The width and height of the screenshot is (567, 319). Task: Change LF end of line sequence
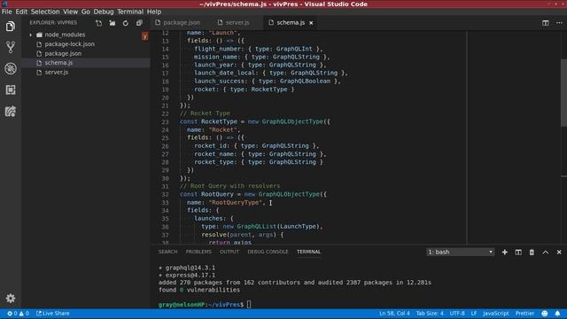tap(474, 313)
